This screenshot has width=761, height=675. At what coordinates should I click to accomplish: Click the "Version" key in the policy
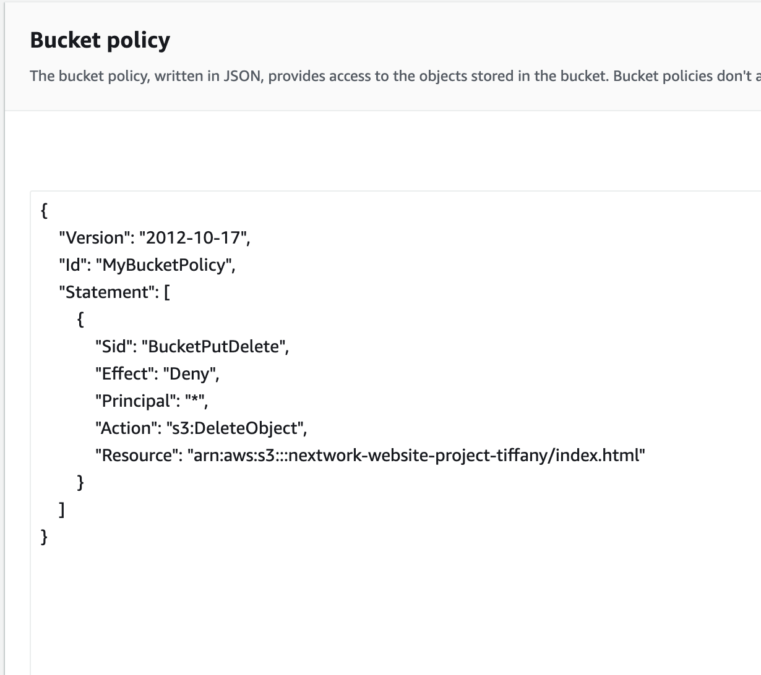(94, 238)
